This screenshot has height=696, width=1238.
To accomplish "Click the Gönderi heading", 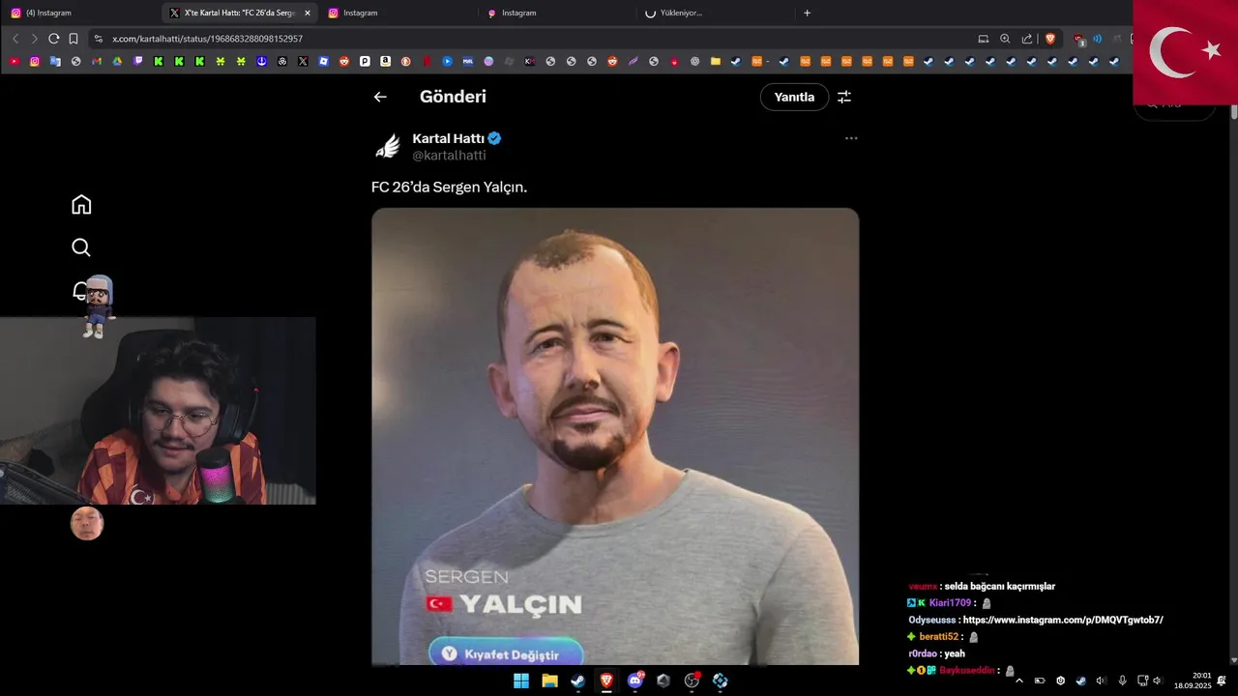I will (x=453, y=97).
